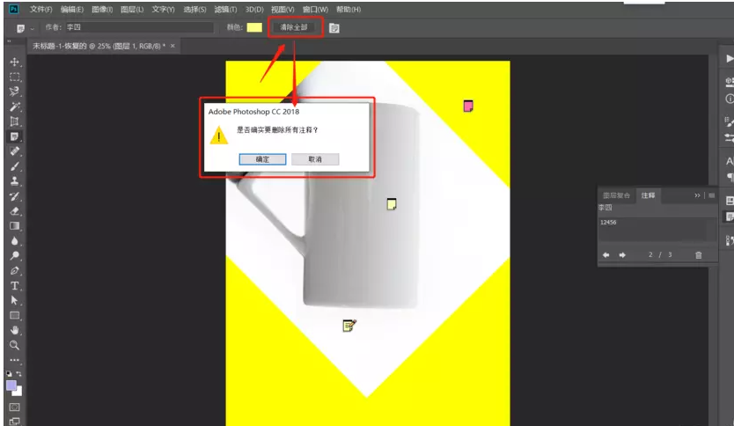Go to previous note arrow

tap(606, 254)
